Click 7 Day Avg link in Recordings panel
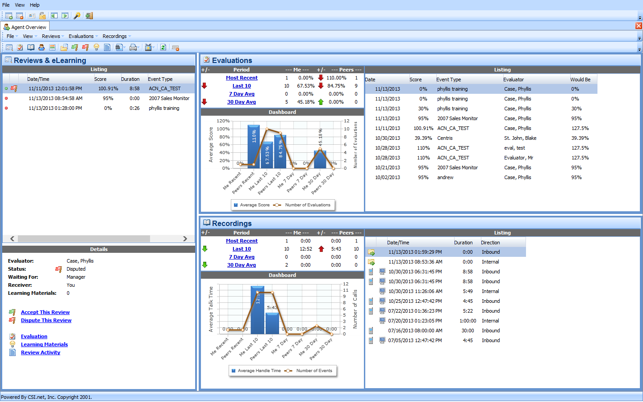This screenshot has height=402, width=643. point(242,257)
